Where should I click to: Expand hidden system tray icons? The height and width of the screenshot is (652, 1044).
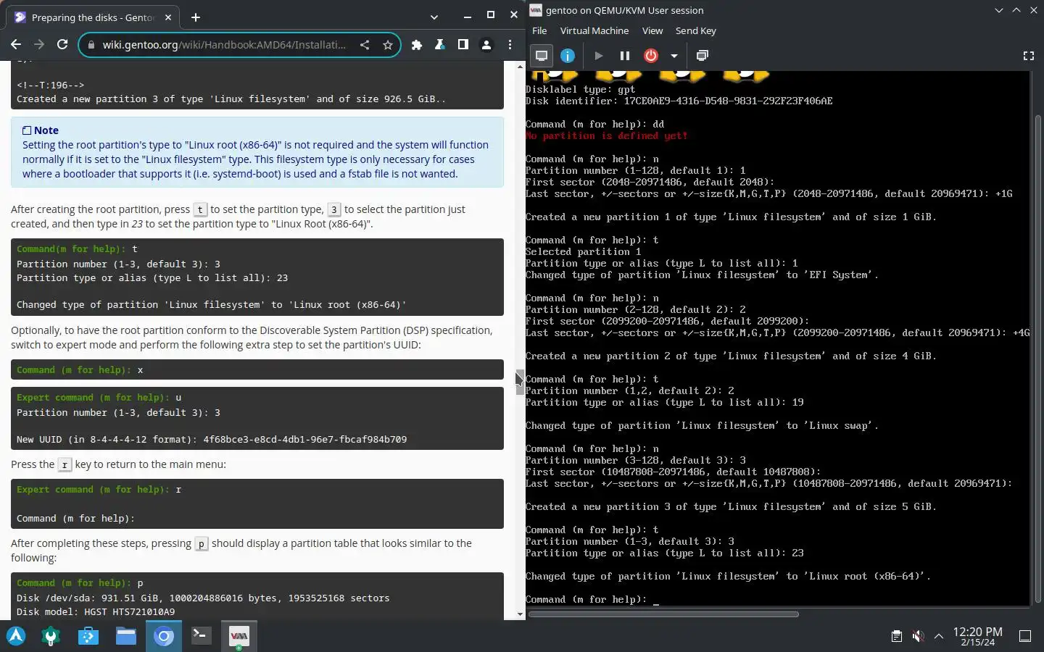coord(939,636)
